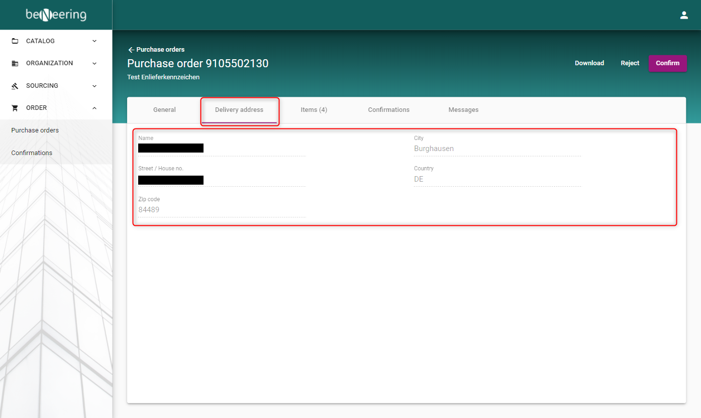Select the Messages tab
This screenshot has height=418, width=701.
click(x=463, y=110)
